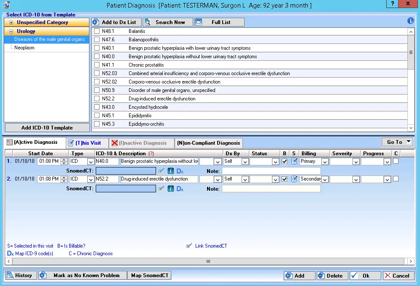Open the Go To dropdown
The width and height of the screenshot is (420, 286).
[397, 142]
